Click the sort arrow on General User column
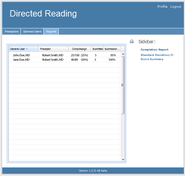 [27, 49]
